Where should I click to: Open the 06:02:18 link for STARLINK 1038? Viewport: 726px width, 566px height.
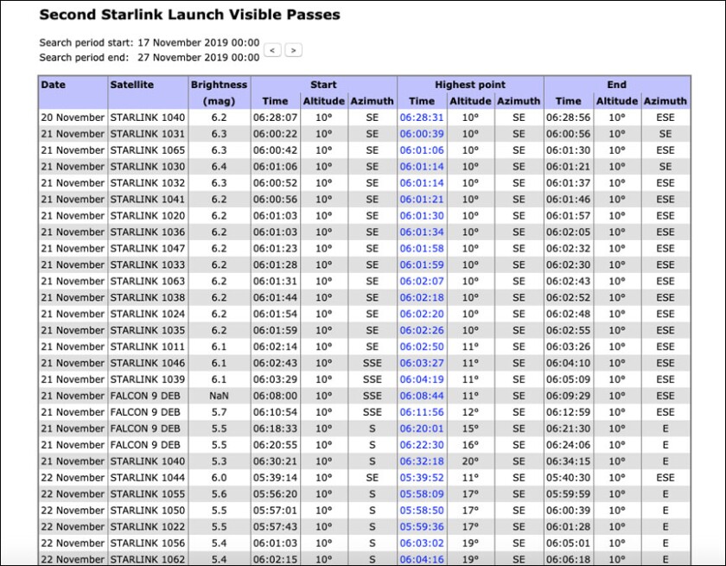click(x=421, y=298)
